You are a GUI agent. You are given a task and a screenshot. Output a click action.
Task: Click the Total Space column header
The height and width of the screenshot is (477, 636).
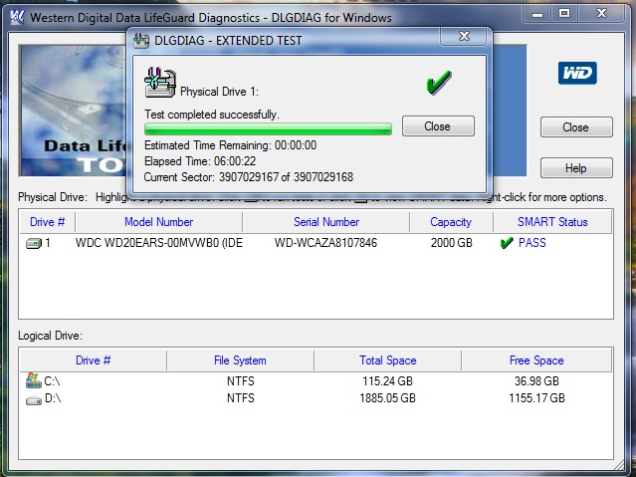point(388,360)
